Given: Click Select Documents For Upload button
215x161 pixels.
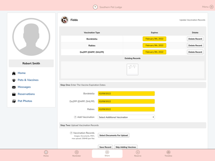Looking at the screenshot, I should point(113,135).
